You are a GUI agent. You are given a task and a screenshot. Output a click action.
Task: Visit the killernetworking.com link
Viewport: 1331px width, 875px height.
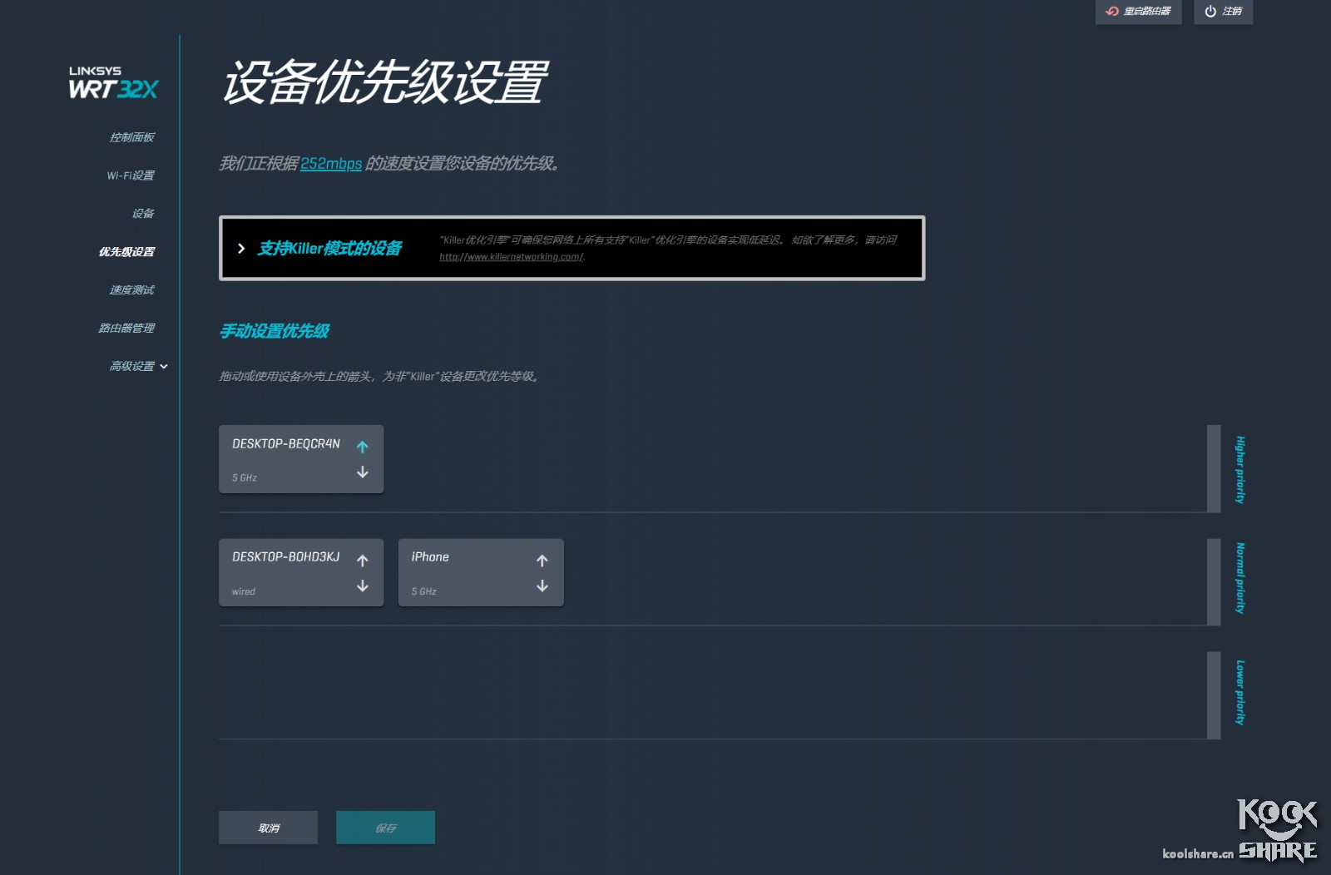(x=510, y=258)
